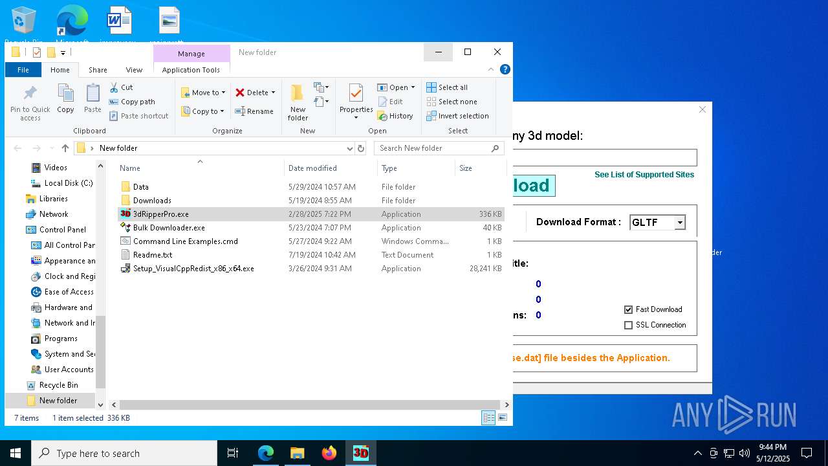Click the 3D Ripper Download button
This screenshot has width=828, height=466.
coord(534,186)
